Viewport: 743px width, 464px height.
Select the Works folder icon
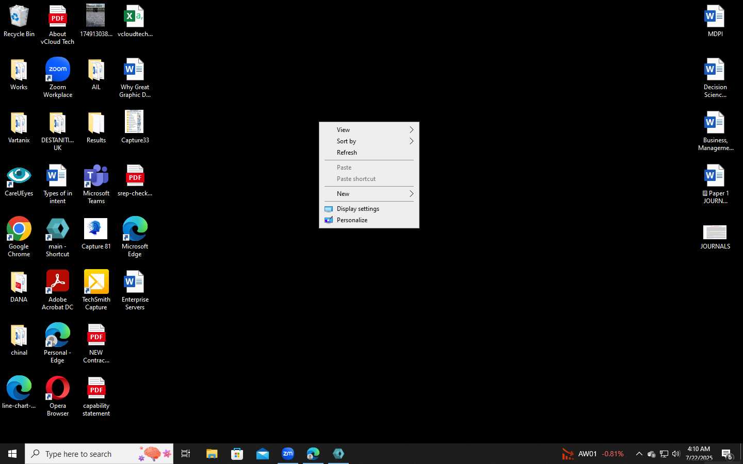click(19, 75)
